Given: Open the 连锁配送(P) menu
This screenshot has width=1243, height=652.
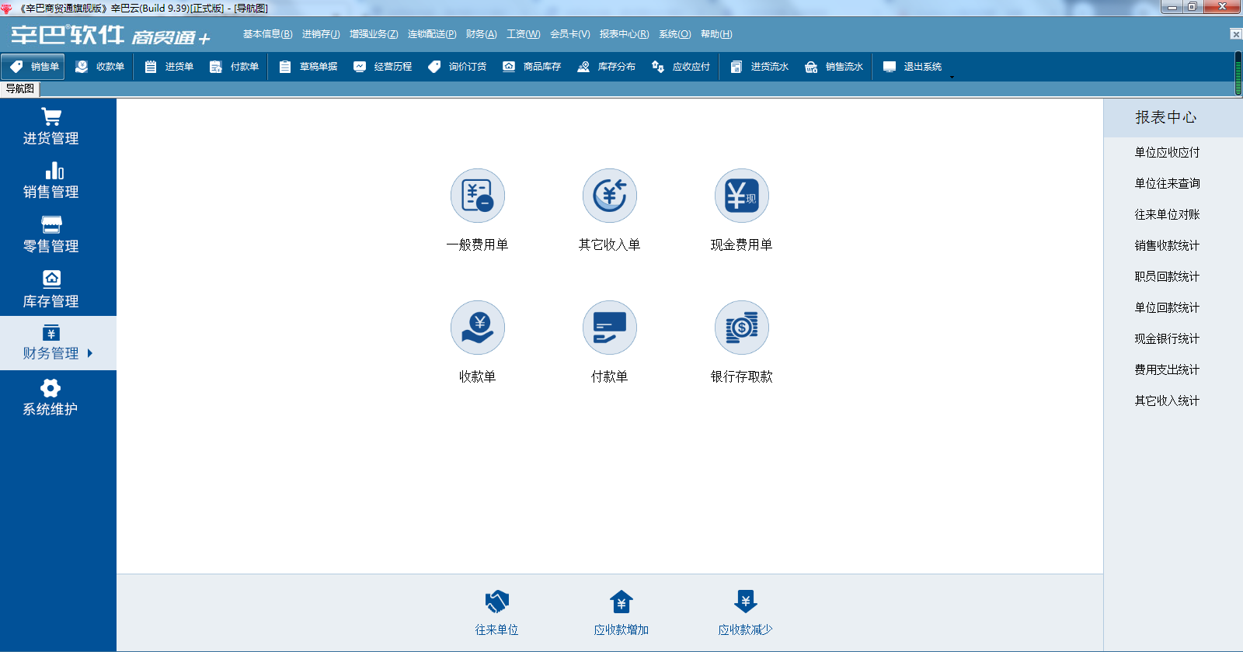Looking at the screenshot, I should (x=432, y=34).
